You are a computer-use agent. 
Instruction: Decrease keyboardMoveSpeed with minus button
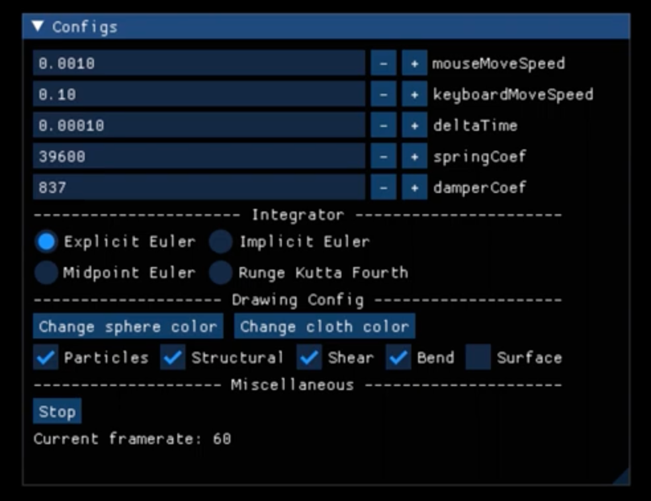tap(383, 95)
